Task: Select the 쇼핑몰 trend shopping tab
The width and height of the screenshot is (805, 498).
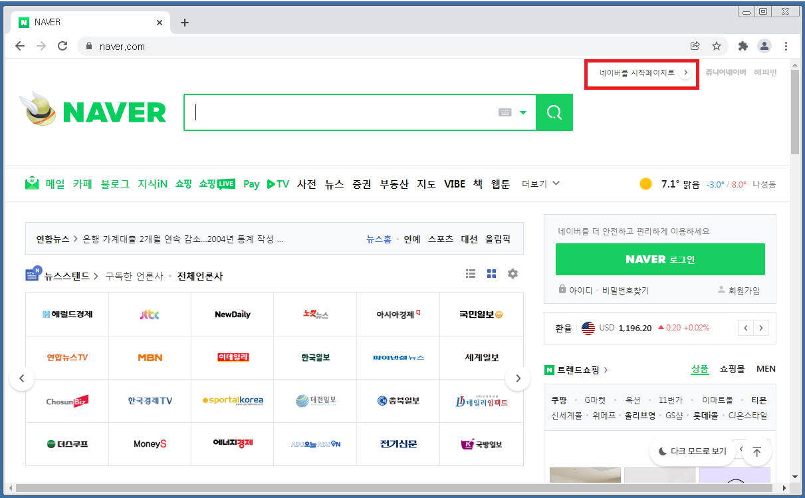Action: pyautogui.click(x=733, y=369)
